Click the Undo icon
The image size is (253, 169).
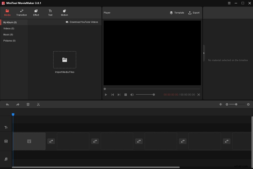pos(7,104)
